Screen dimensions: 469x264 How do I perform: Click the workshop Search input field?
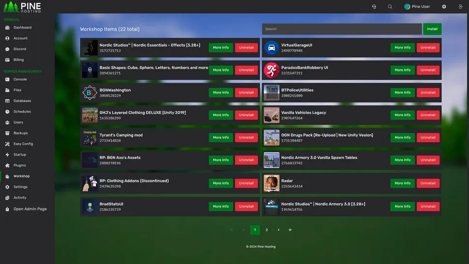click(341, 29)
